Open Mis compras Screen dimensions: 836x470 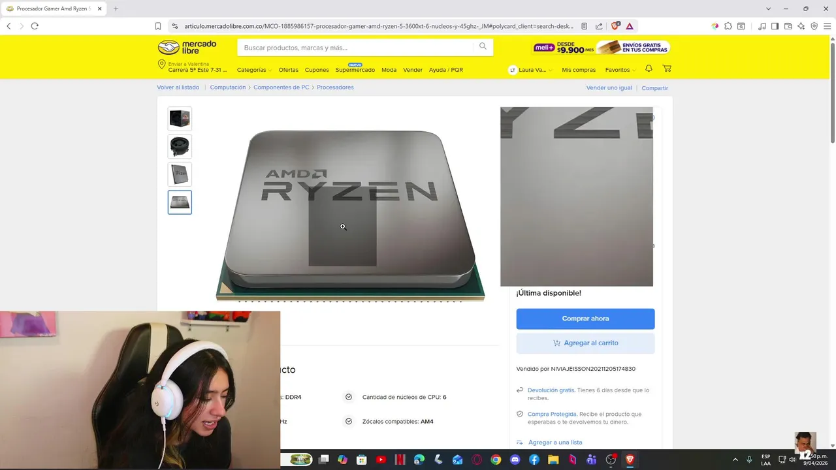(x=579, y=70)
